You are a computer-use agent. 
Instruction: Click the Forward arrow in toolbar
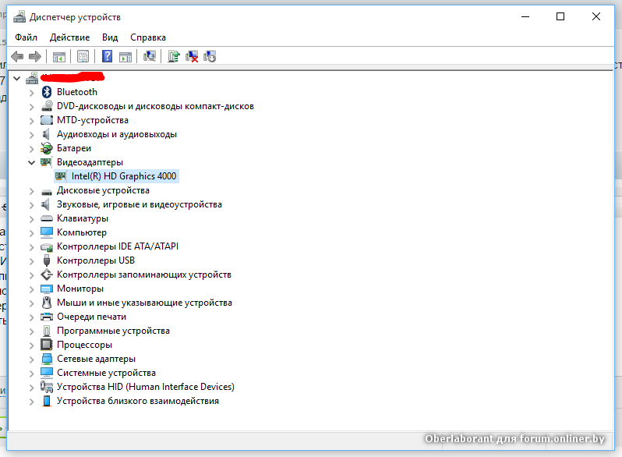point(35,56)
